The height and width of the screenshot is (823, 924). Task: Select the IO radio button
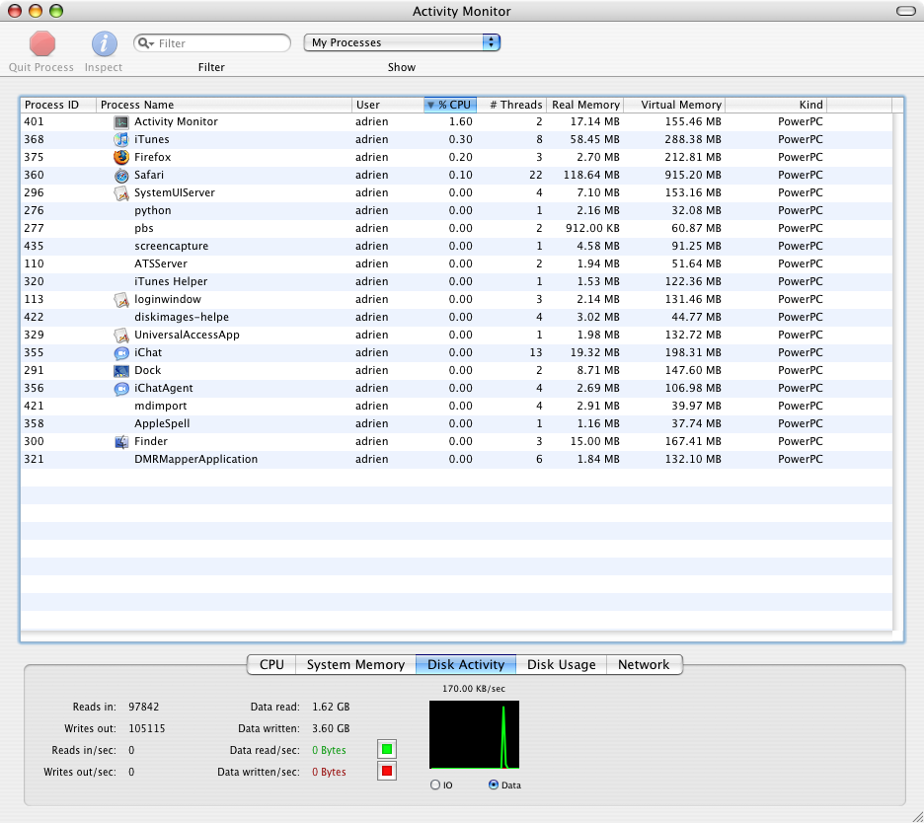coord(435,785)
